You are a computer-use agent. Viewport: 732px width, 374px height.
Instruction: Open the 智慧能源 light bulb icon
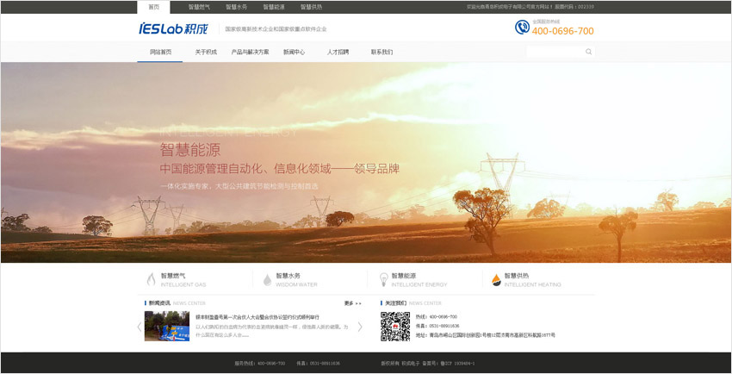[384, 280]
